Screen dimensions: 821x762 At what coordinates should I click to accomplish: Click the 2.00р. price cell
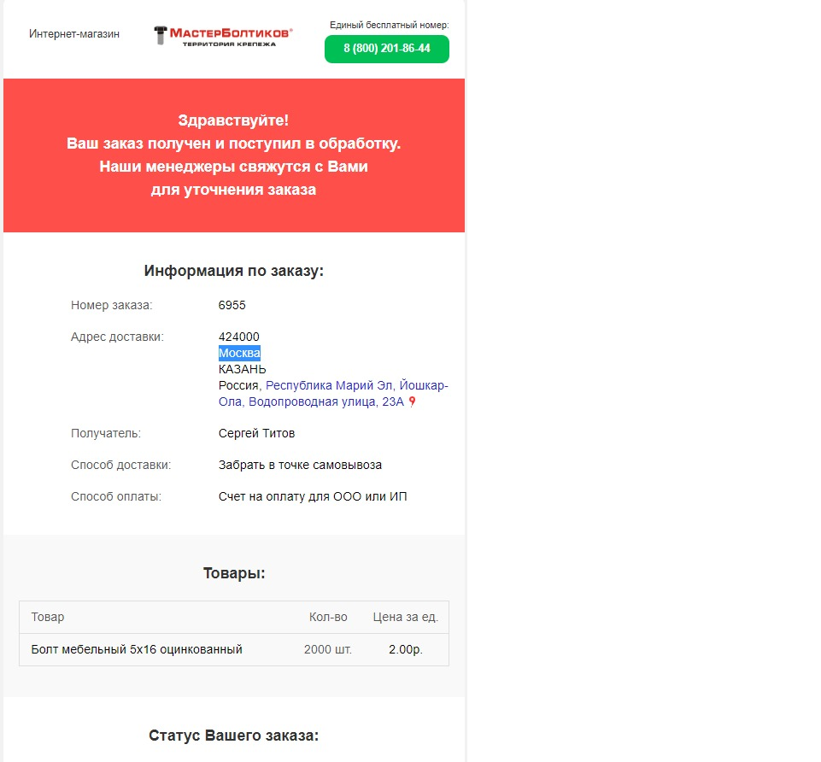(406, 649)
